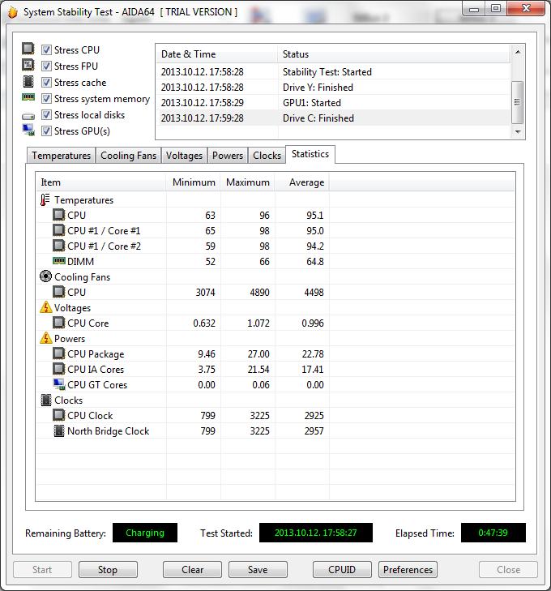The height and width of the screenshot is (591, 551).
Task: Open the Preferences dialog
Action: point(408,569)
